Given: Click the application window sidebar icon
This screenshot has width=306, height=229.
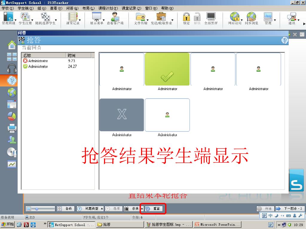Looking at the screenshot, I should pos(12,104).
